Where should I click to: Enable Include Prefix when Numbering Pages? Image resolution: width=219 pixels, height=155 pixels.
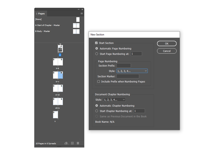coord(99,81)
